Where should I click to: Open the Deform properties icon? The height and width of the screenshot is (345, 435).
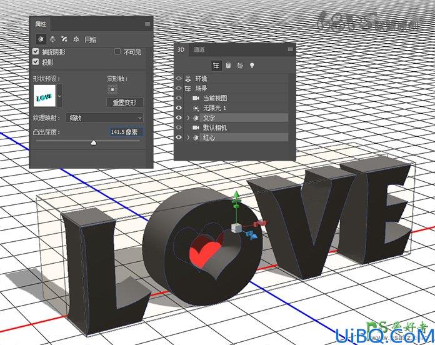[52, 39]
